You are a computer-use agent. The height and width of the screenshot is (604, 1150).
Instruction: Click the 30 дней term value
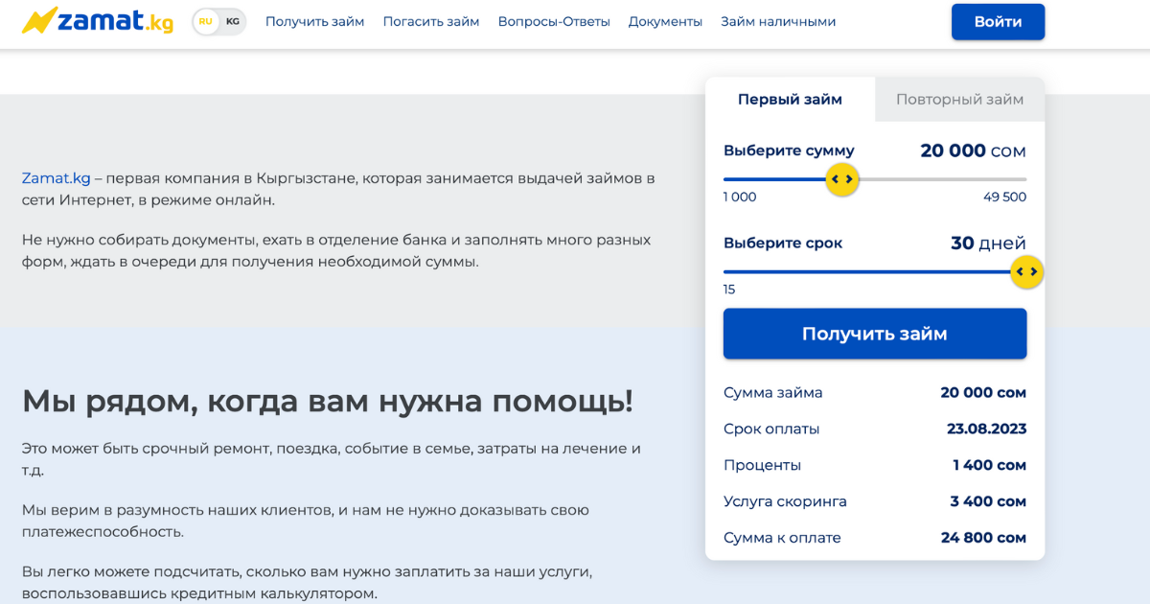[x=988, y=244]
